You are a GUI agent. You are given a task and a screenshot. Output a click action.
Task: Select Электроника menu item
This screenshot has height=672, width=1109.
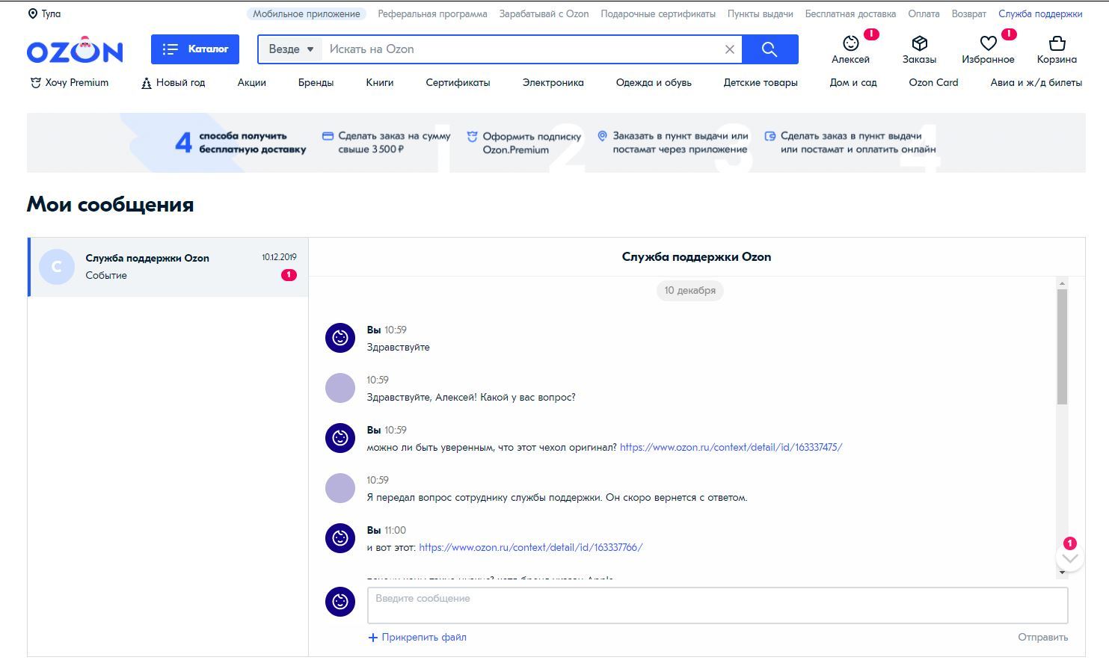tap(553, 83)
